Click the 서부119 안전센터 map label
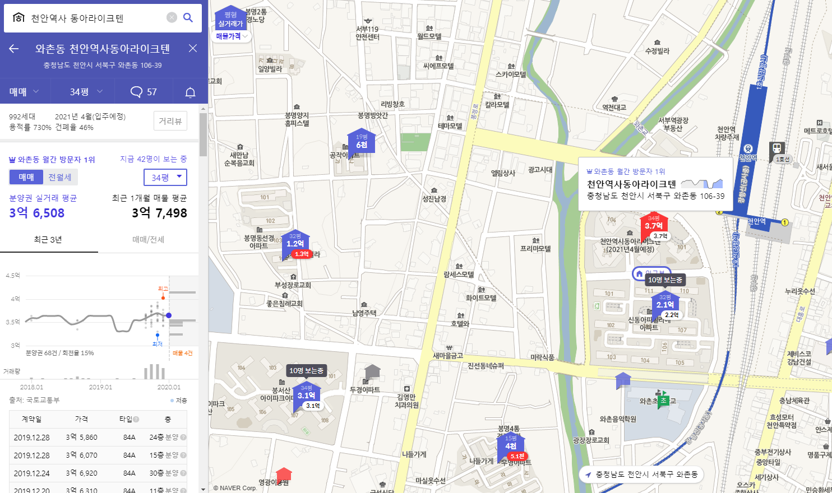The height and width of the screenshot is (493, 832). pyautogui.click(x=367, y=33)
